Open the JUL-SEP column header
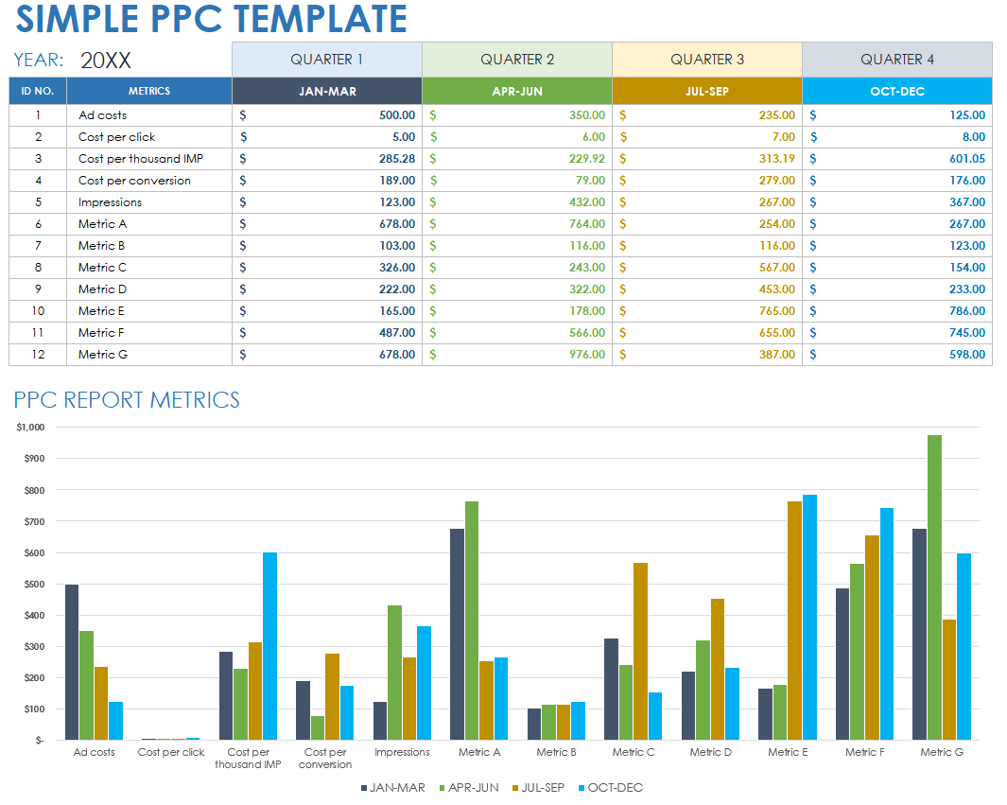 point(707,91)
